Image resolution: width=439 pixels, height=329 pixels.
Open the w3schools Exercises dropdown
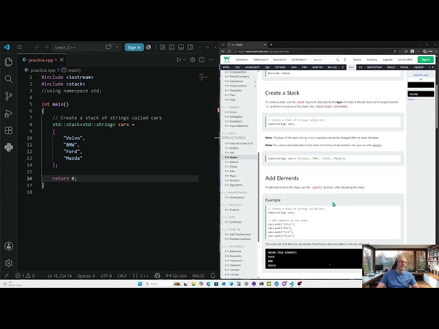[x=280, y=60]
